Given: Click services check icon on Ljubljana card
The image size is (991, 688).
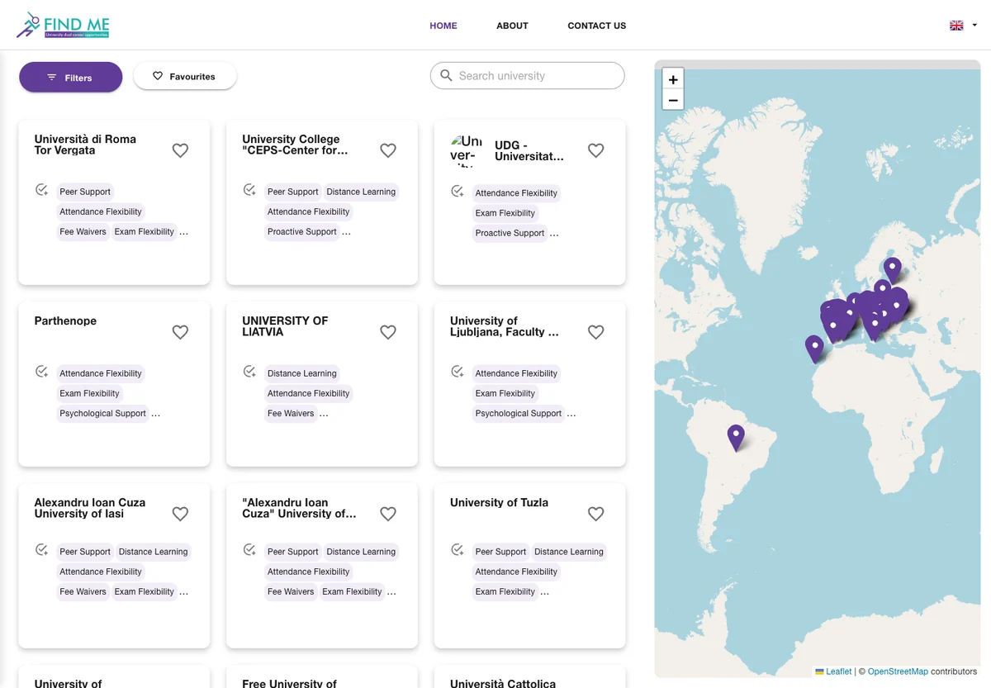Looking at the screenshot, I should tap(458, 372).
